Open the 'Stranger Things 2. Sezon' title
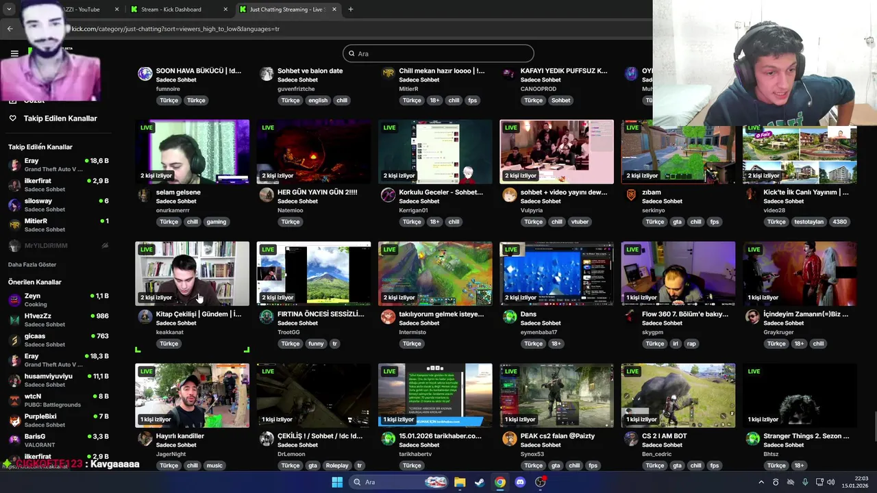The width and height of the screenshot is (877, 493). coord(806,436)
